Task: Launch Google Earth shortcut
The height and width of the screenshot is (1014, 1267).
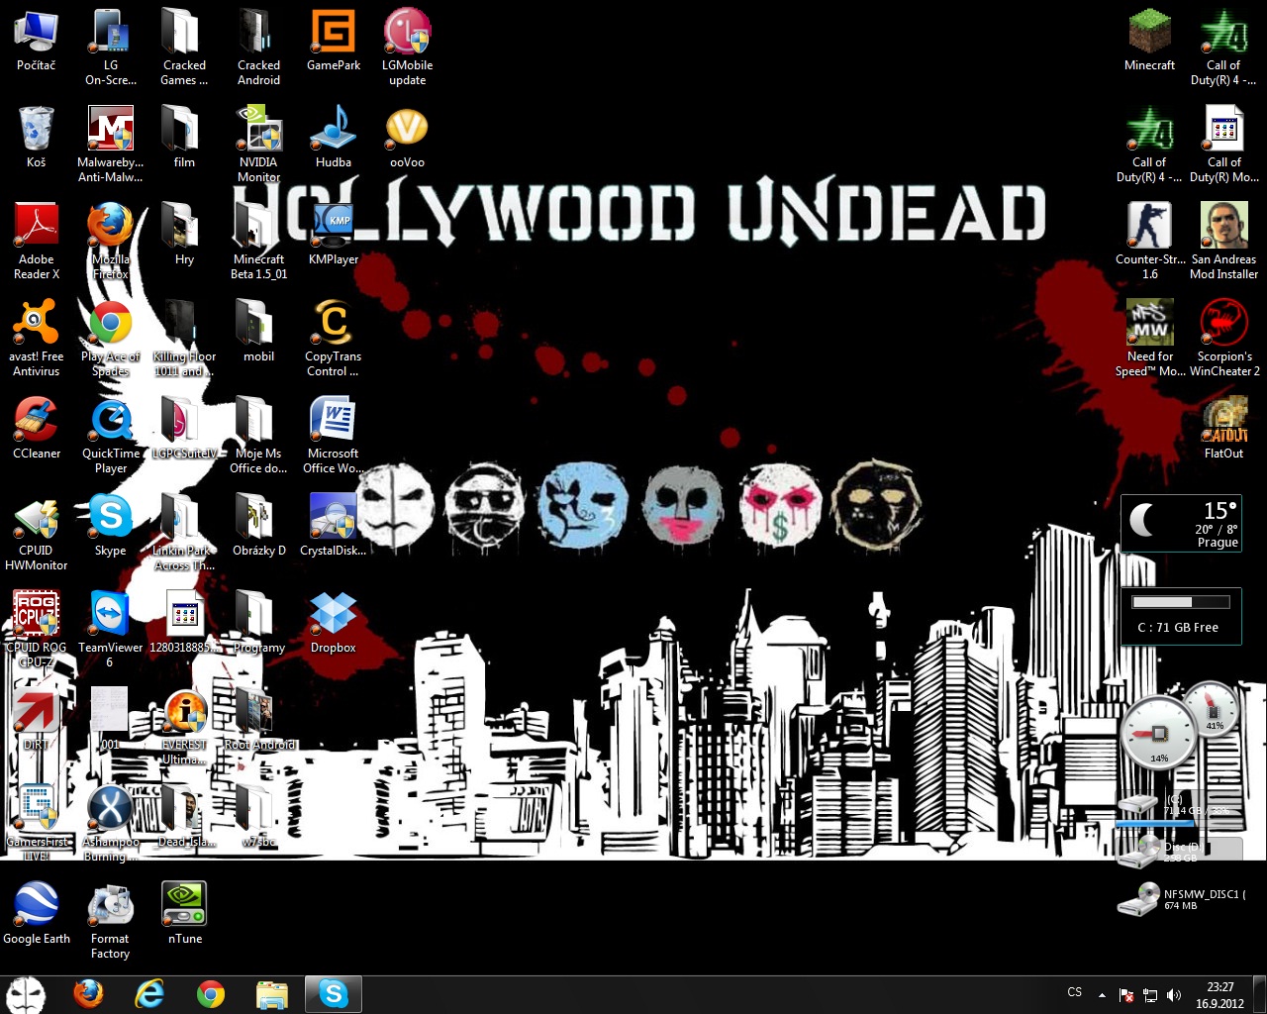Action: pyautogui.click(x=37, y=907)
